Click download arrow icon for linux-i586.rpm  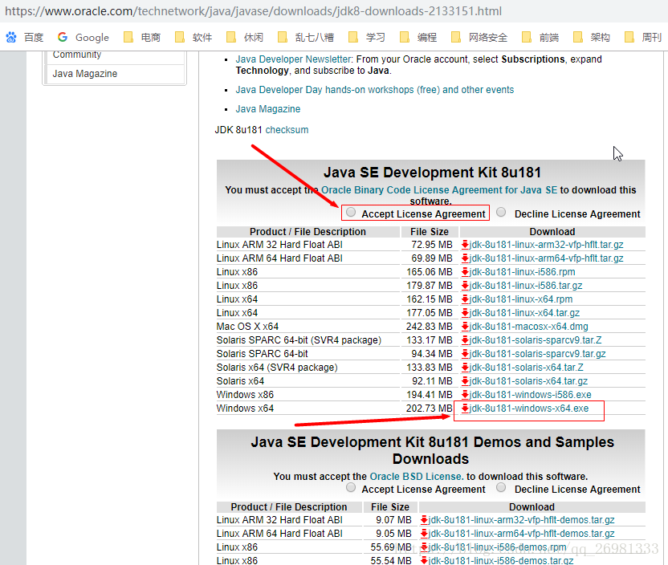465,272
